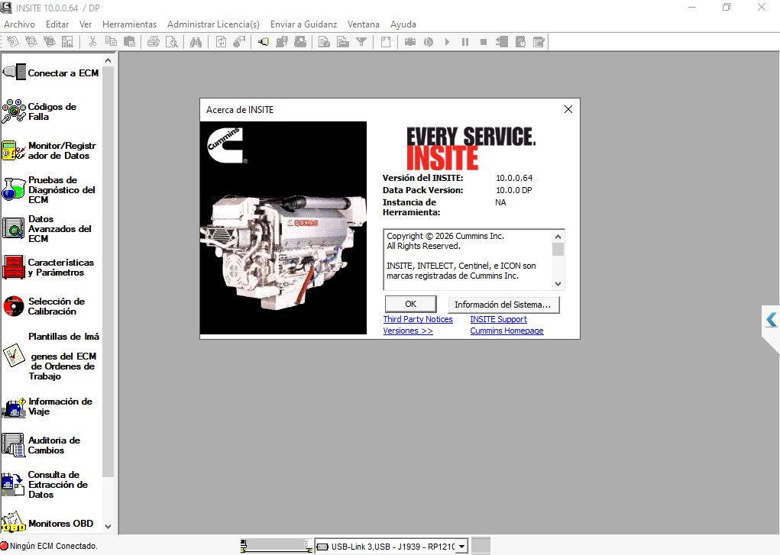Open Características y Parámetros

(x=48, y=267)
